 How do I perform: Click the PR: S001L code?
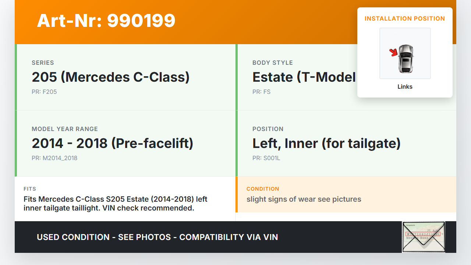266,158
